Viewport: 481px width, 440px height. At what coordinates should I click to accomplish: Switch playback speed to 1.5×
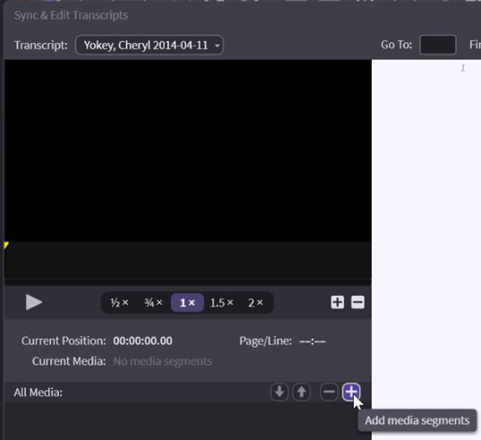click(x=221, y=303)
